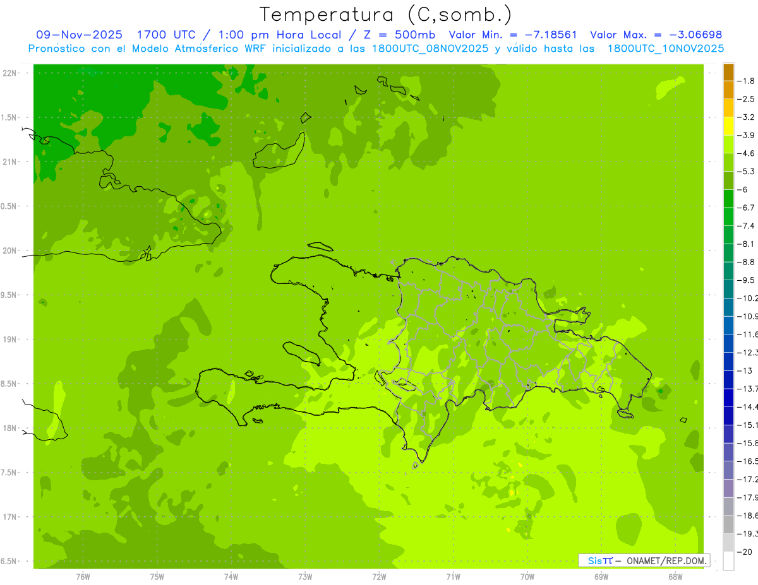Click the "-13" colorbar label
The width and height of the screenshot is (758, 585).
(x=745, y=370)
